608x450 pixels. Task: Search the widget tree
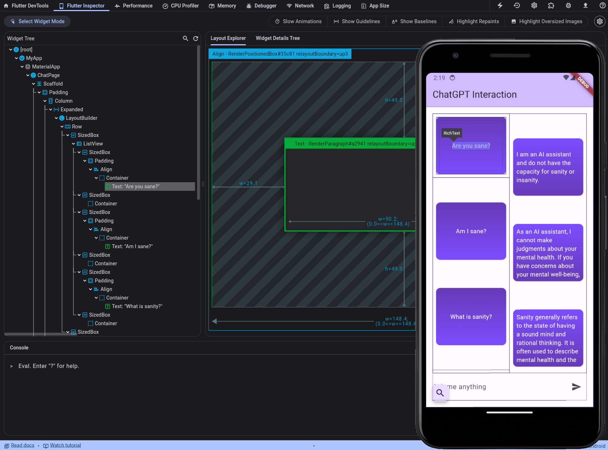coord(185,39)
